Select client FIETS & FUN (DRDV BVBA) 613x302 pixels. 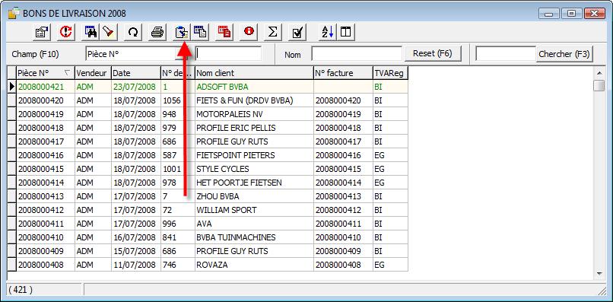coord(245,100)
